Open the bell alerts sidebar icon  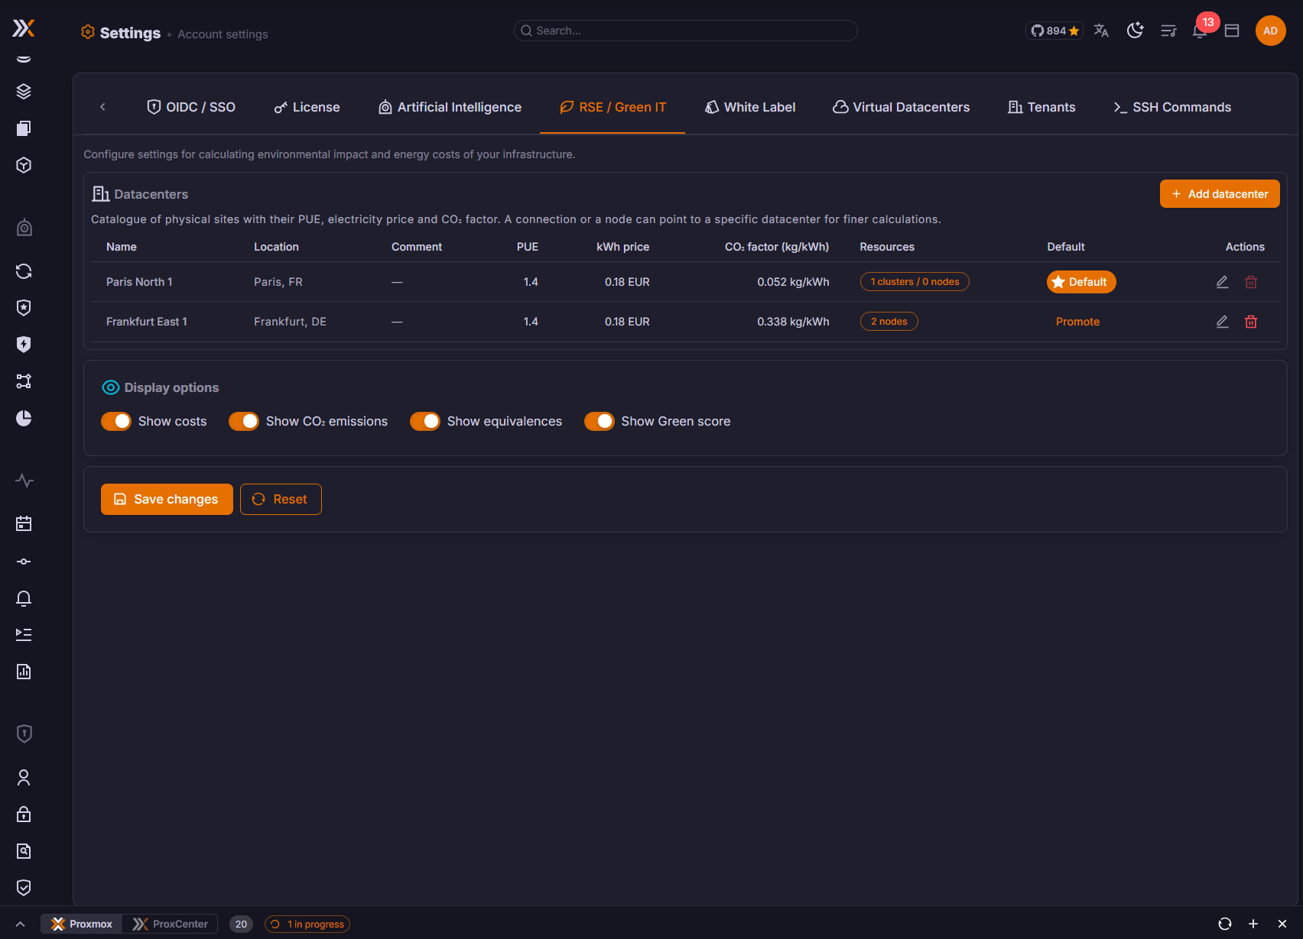point(24,598)
